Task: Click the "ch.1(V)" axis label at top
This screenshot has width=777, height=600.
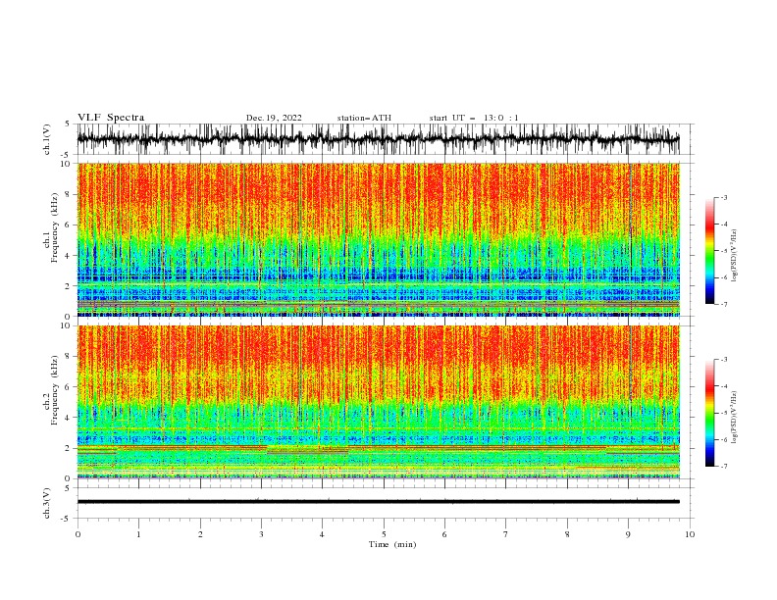Action: pos(47,139)
